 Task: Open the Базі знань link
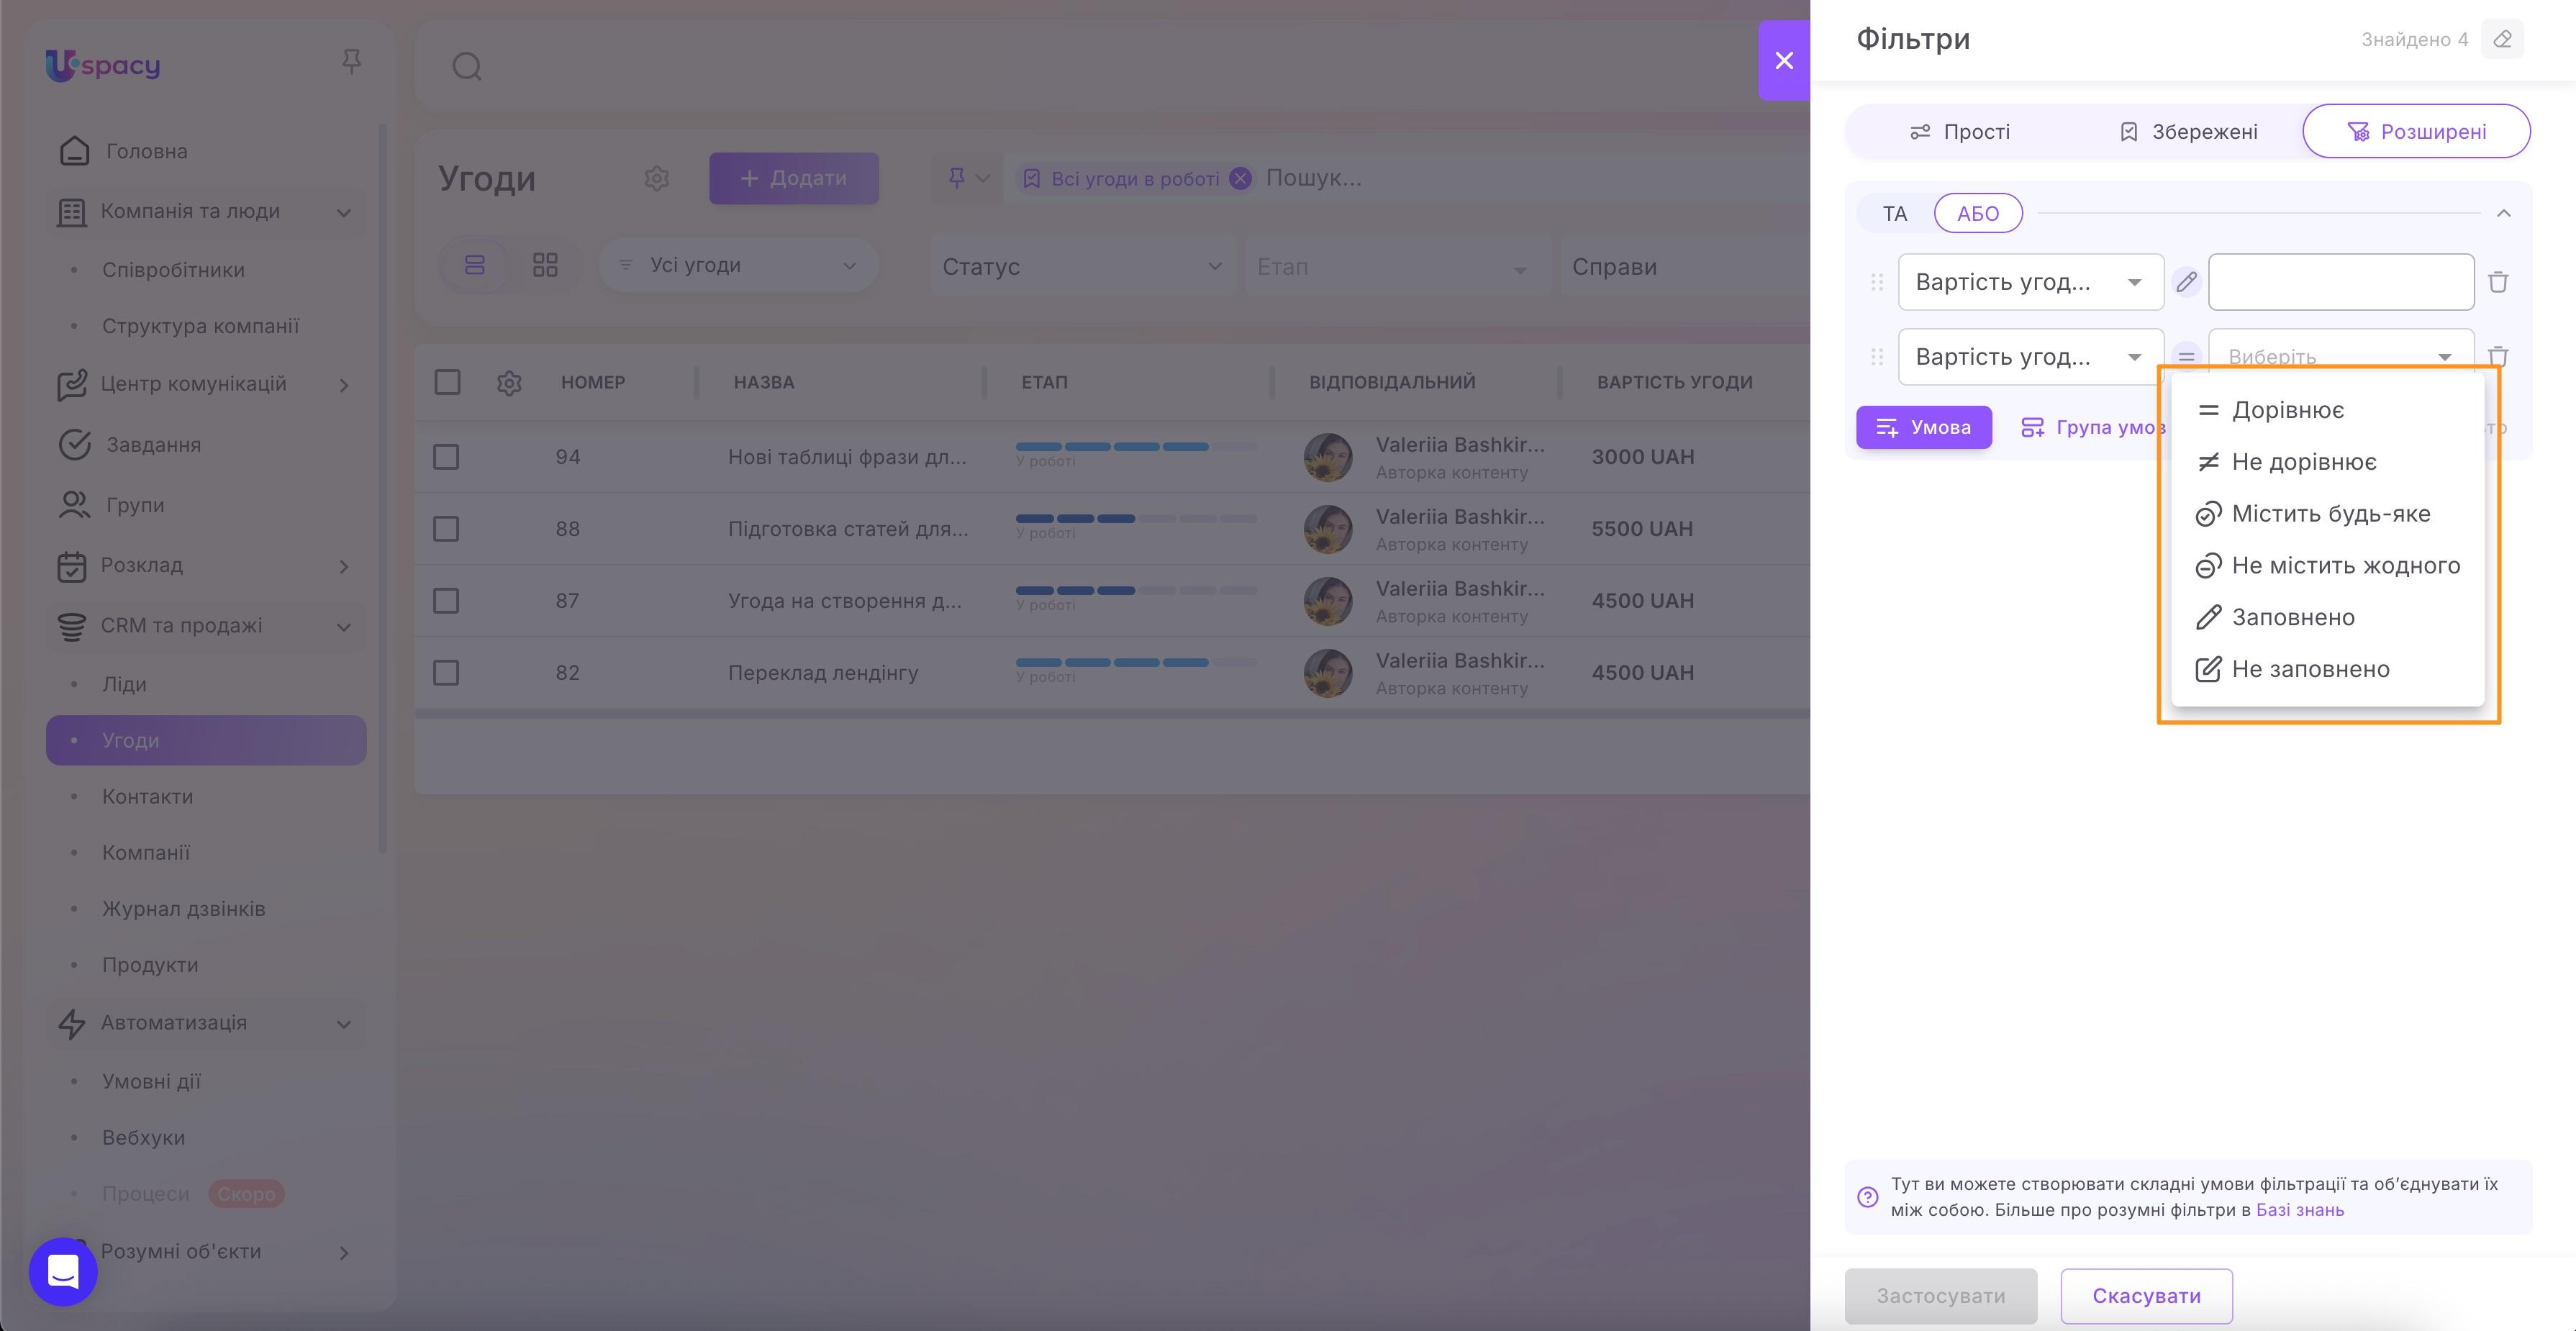coord(2301,1210)
